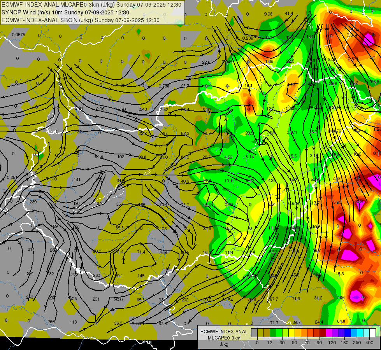Click the map value '239'
This screenshot has width=381, height=350.
pos(33,202)
